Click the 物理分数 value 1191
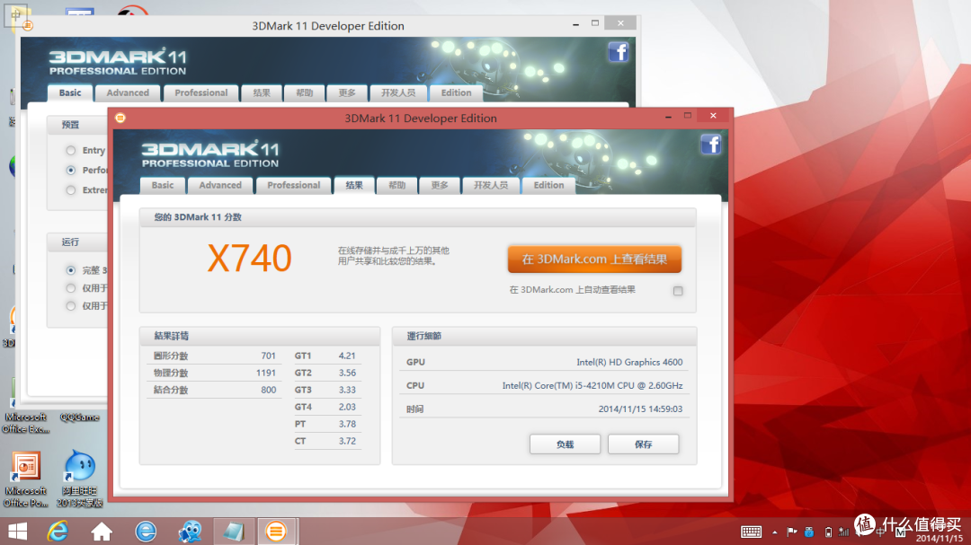The height and width of the screenshot is (545, 971). pos(265,373)
